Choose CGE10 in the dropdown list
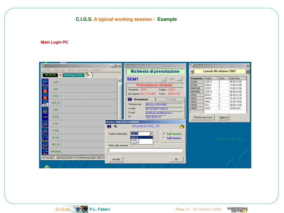284x213 pixels. tap(141, 138)
